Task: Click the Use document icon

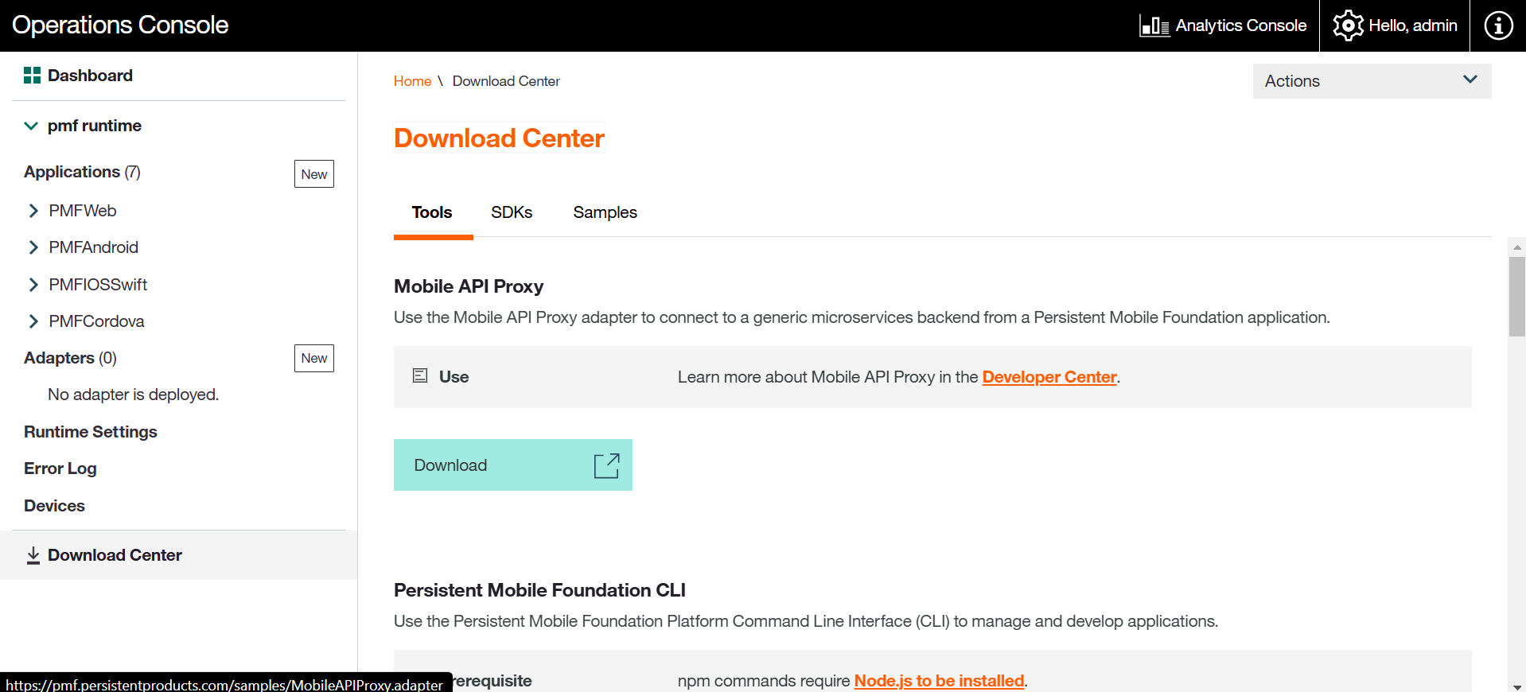Action: pyautogui.click(x=420, y=376)
